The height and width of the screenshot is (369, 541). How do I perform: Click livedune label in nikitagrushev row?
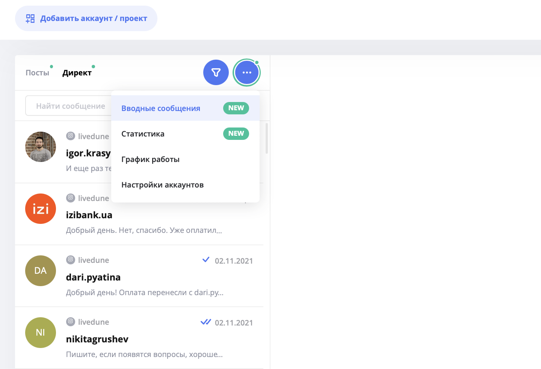point(94,322)
